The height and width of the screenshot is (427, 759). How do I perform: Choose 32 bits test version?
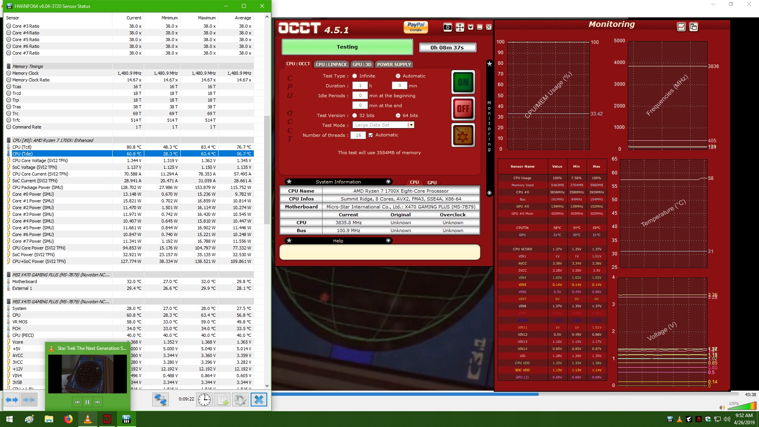355,115
